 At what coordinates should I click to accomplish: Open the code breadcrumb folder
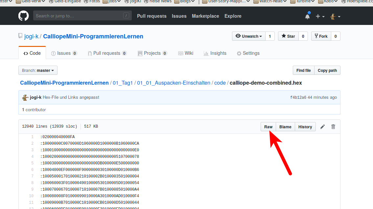(x=220, y=83)
